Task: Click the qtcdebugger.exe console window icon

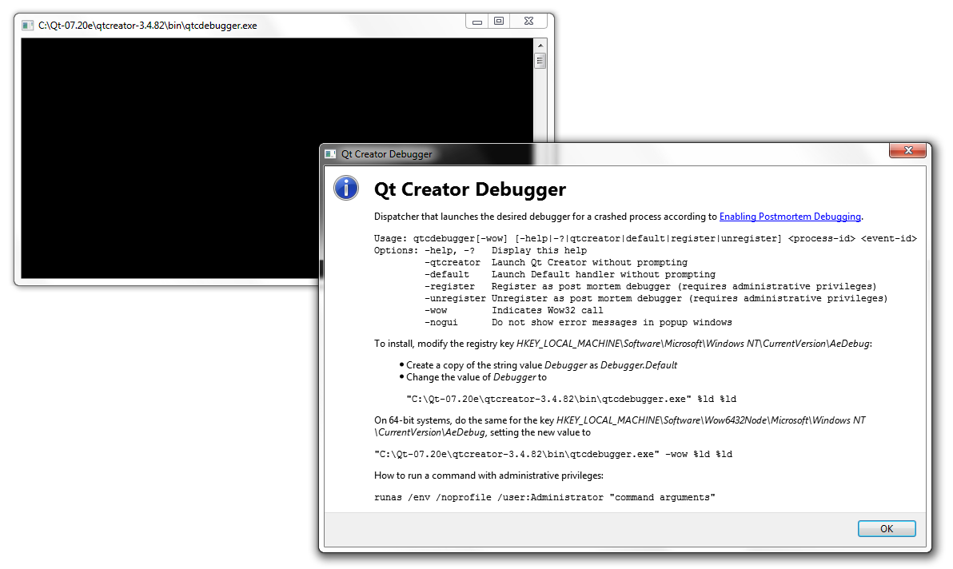Action: (x=27, y=26)
